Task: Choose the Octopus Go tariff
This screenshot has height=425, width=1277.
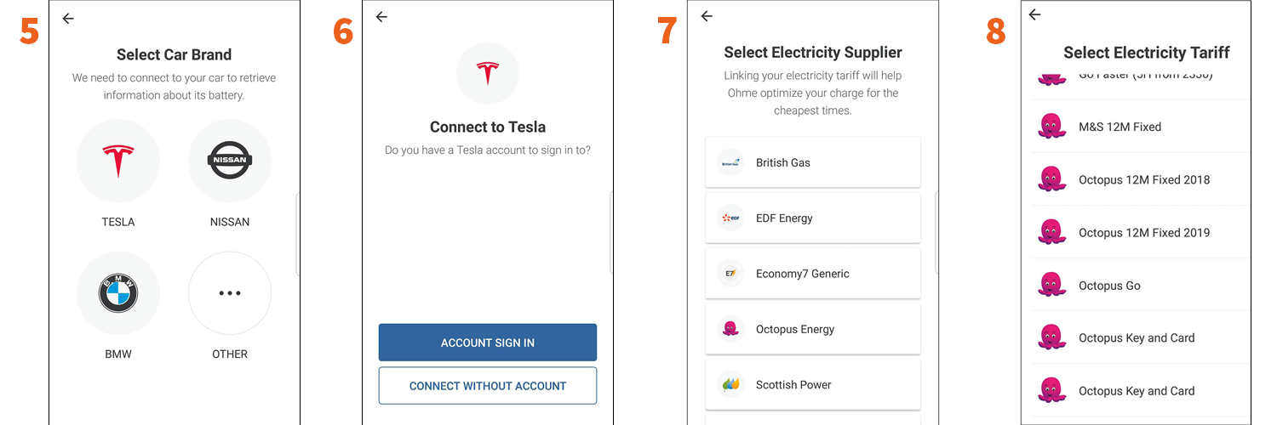Action: pyautogui.click(x=1141, y=286)
